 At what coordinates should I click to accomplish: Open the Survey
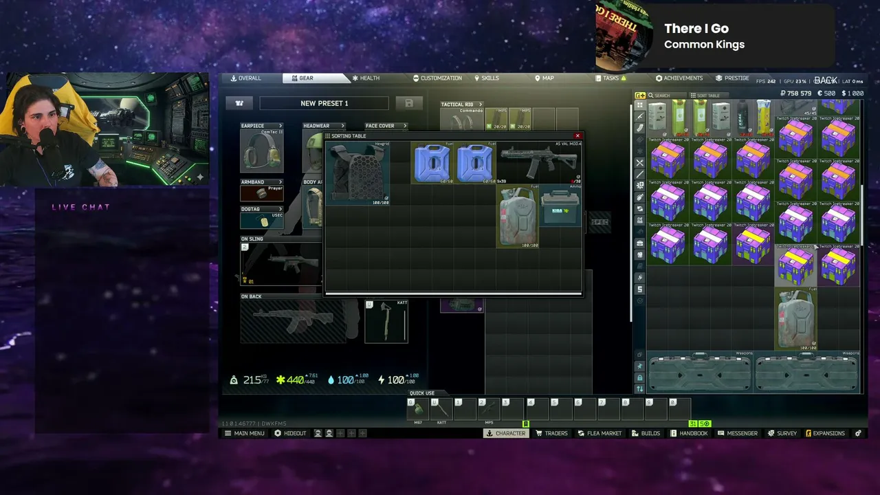pos(782,433)
